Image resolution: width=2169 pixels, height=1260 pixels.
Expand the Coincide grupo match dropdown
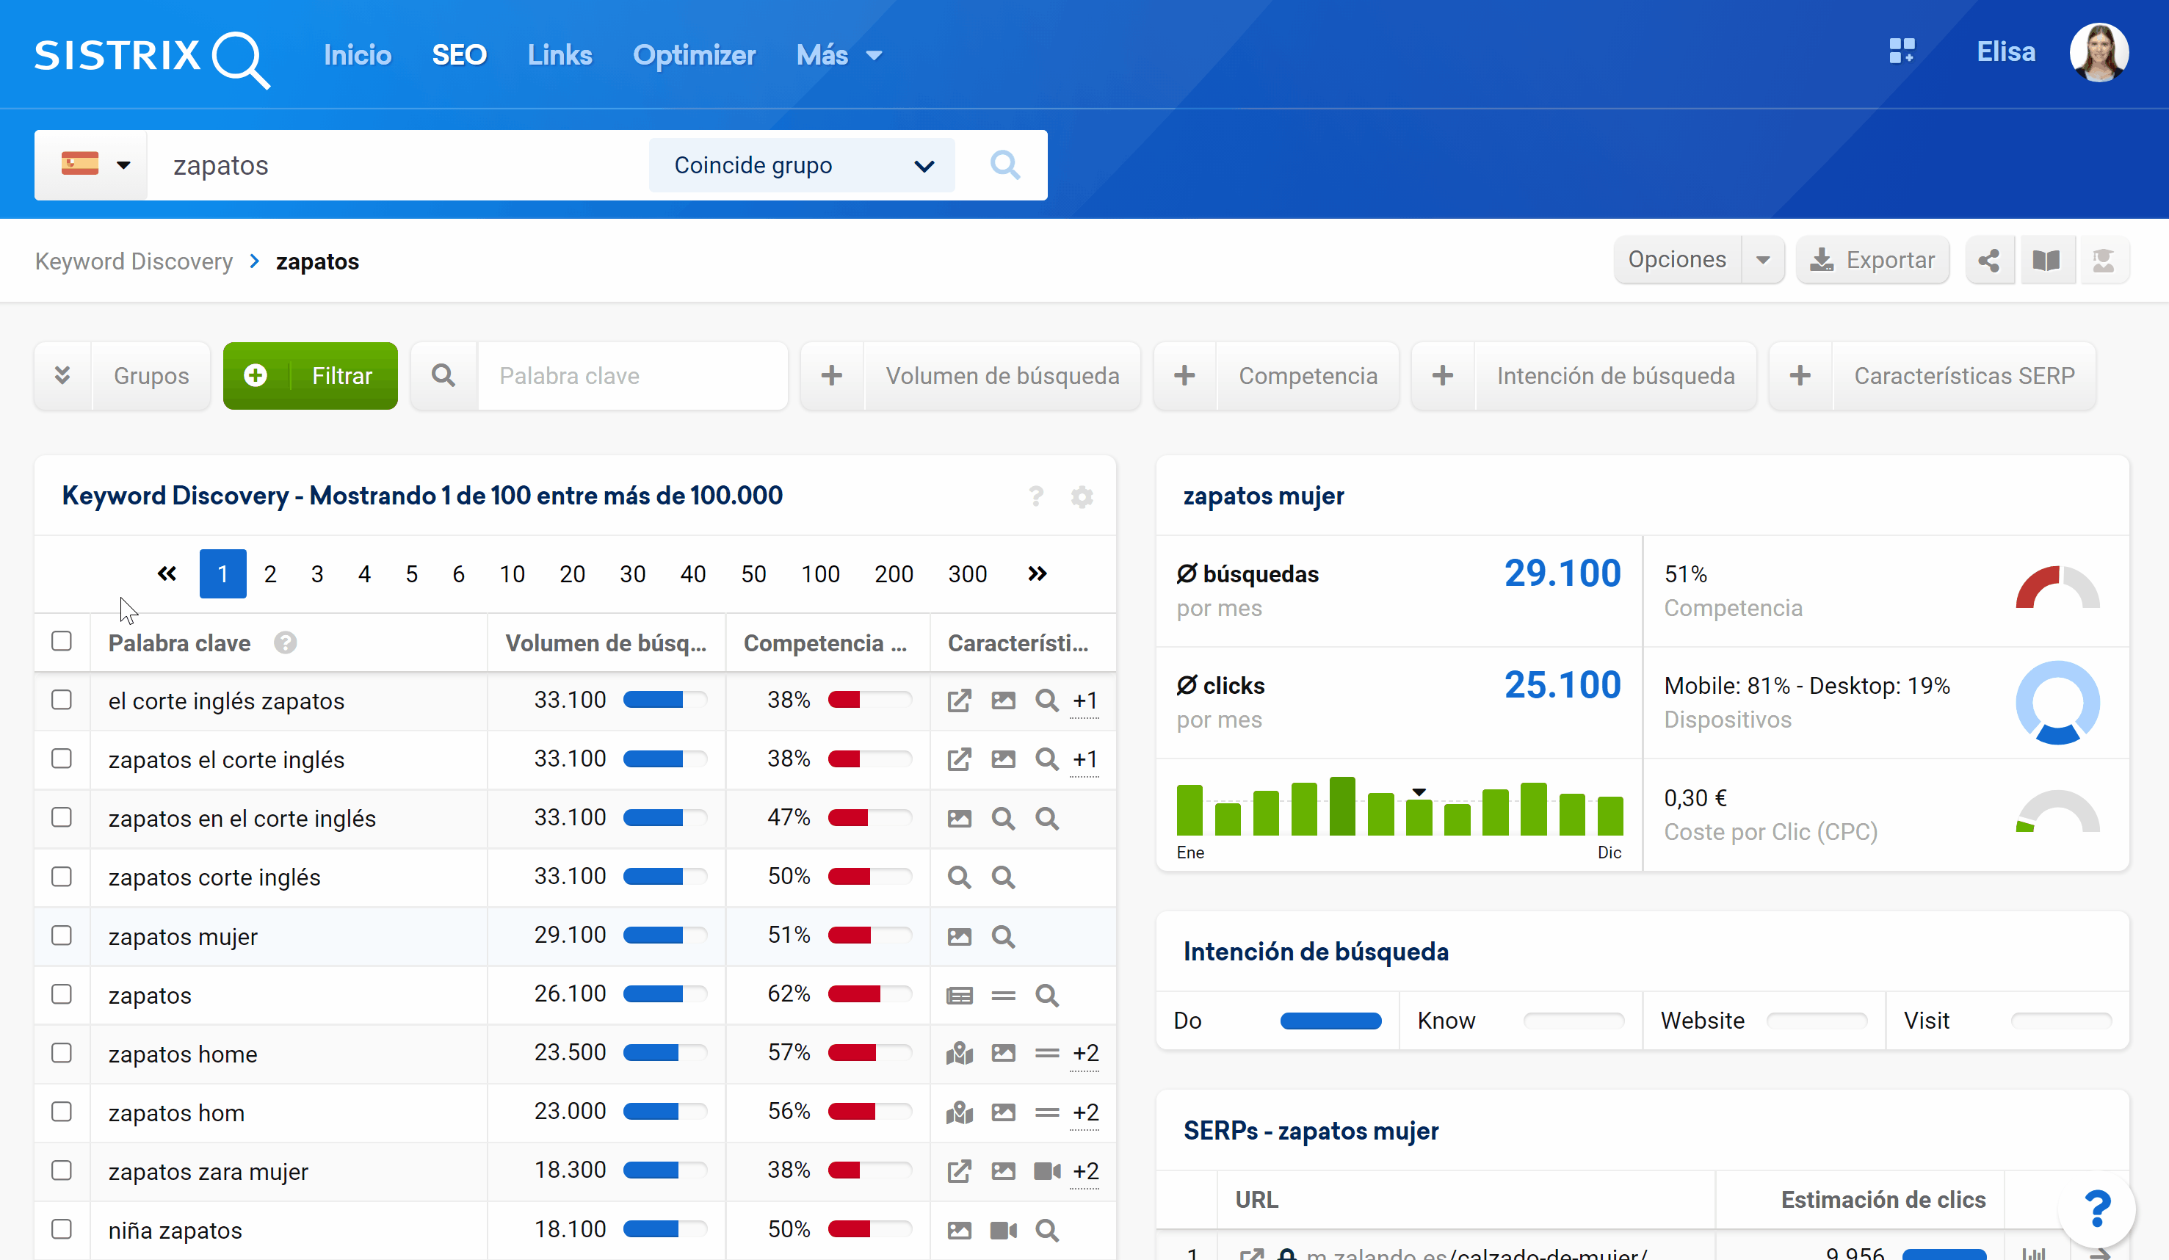[801, 165]
